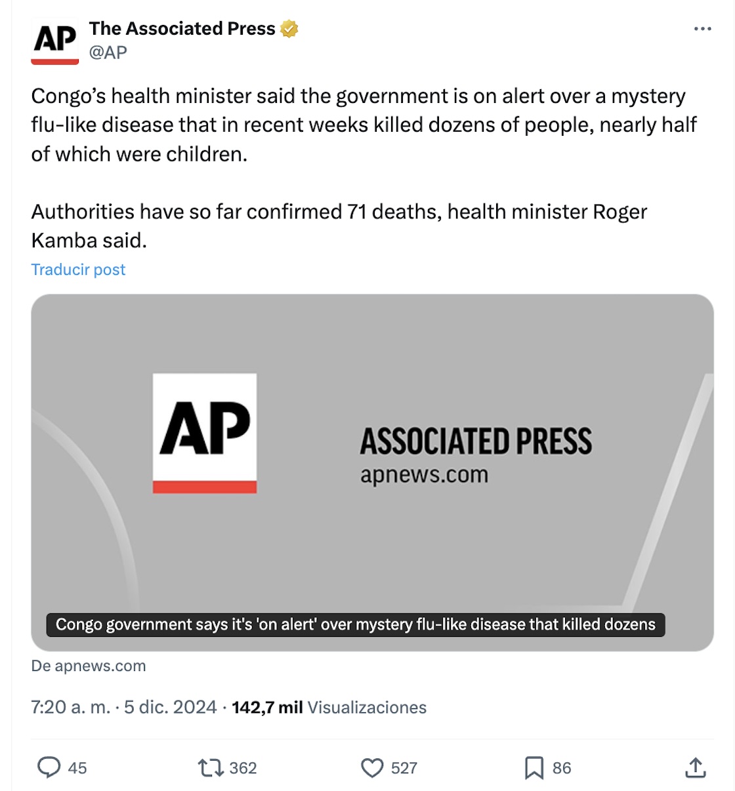Bookmark this post

click(534, 767)
